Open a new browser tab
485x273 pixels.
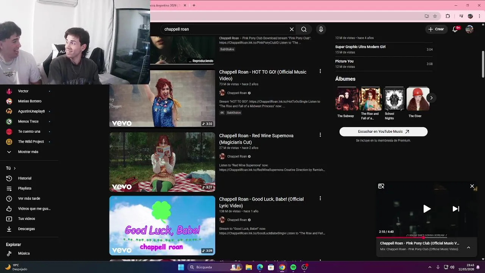click(x=194, y=5)
